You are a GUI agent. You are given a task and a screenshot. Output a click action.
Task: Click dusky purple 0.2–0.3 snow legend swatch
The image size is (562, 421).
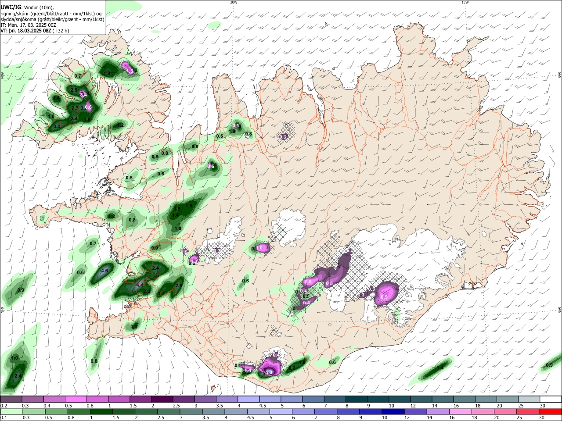11,399
